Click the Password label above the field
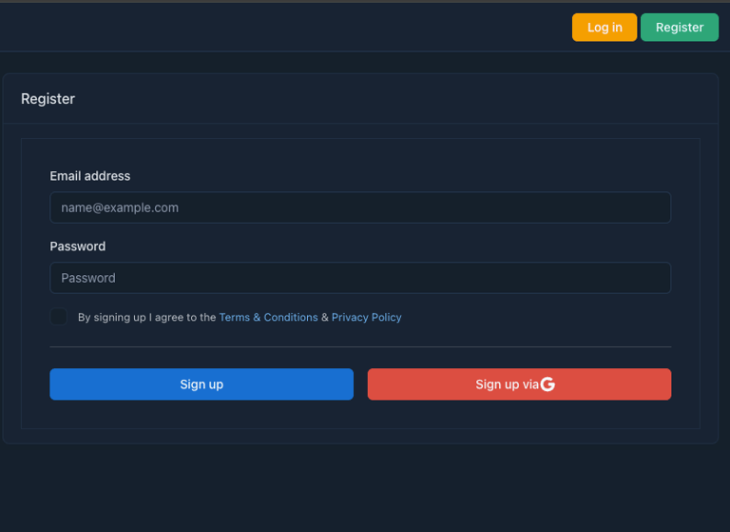730x532 pixels. [78, 246]
